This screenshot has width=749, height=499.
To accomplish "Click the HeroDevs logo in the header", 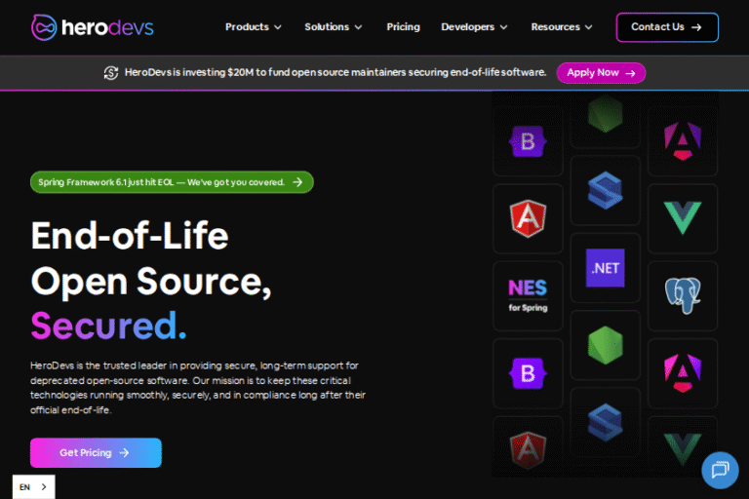I will [x=92, y=26].
